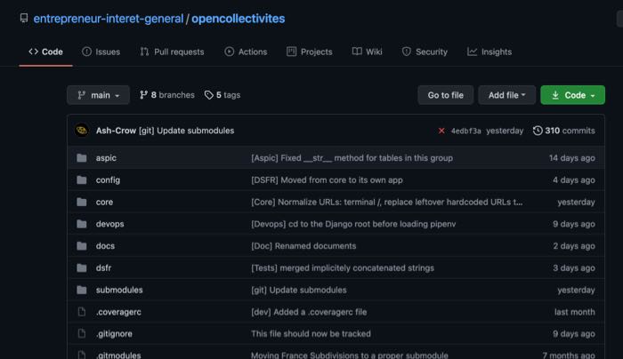The width and height of the screenshot is (623, 359).
Task: Open the submodules folder
Action: point(119,290)
